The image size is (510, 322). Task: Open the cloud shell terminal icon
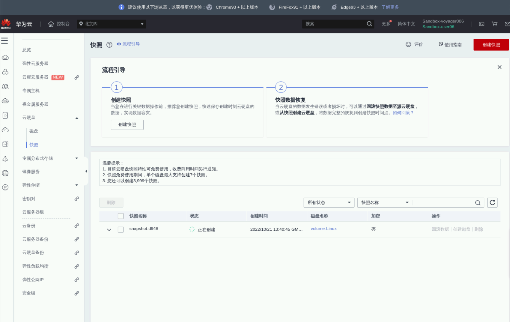click(482, 24)
